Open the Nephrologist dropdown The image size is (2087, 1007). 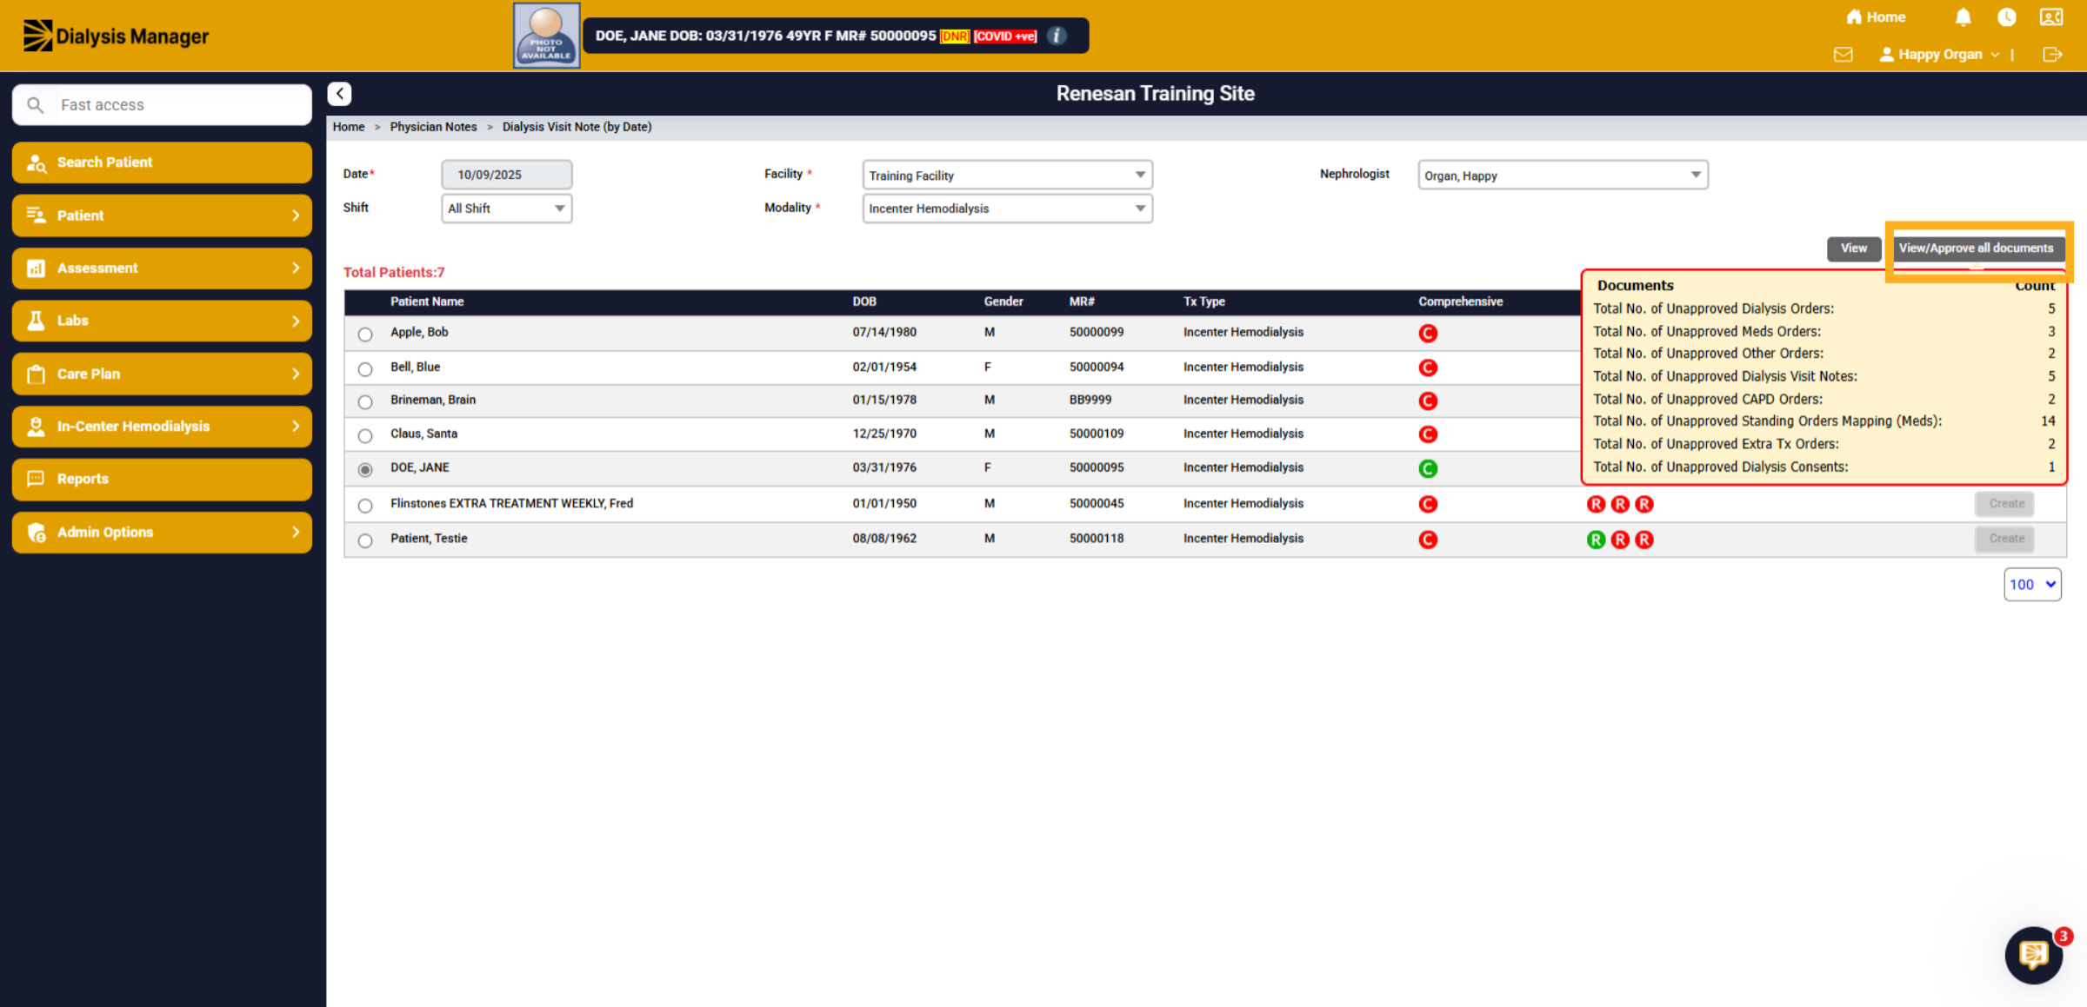tap(1563, 176)
